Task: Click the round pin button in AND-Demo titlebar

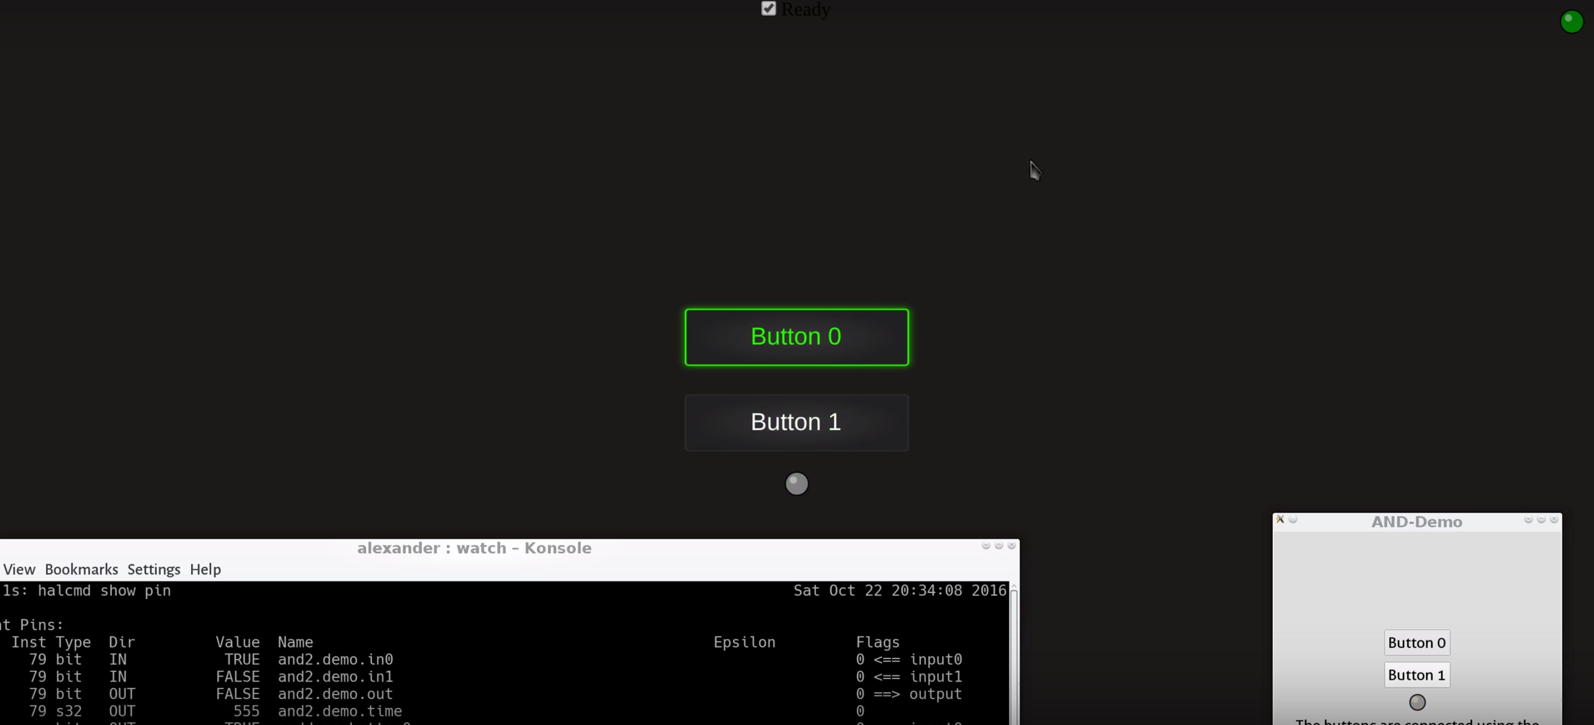Action: (x=1293, y=519)
